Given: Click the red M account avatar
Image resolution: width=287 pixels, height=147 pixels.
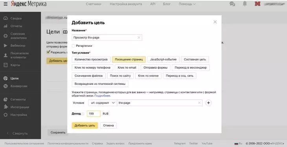Looking at the screenshot, I should pyautogui.click(x=258, y=4).
